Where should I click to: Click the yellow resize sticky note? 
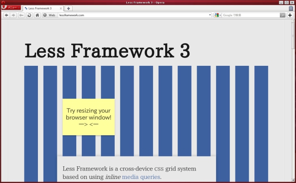tap(88, 117)
